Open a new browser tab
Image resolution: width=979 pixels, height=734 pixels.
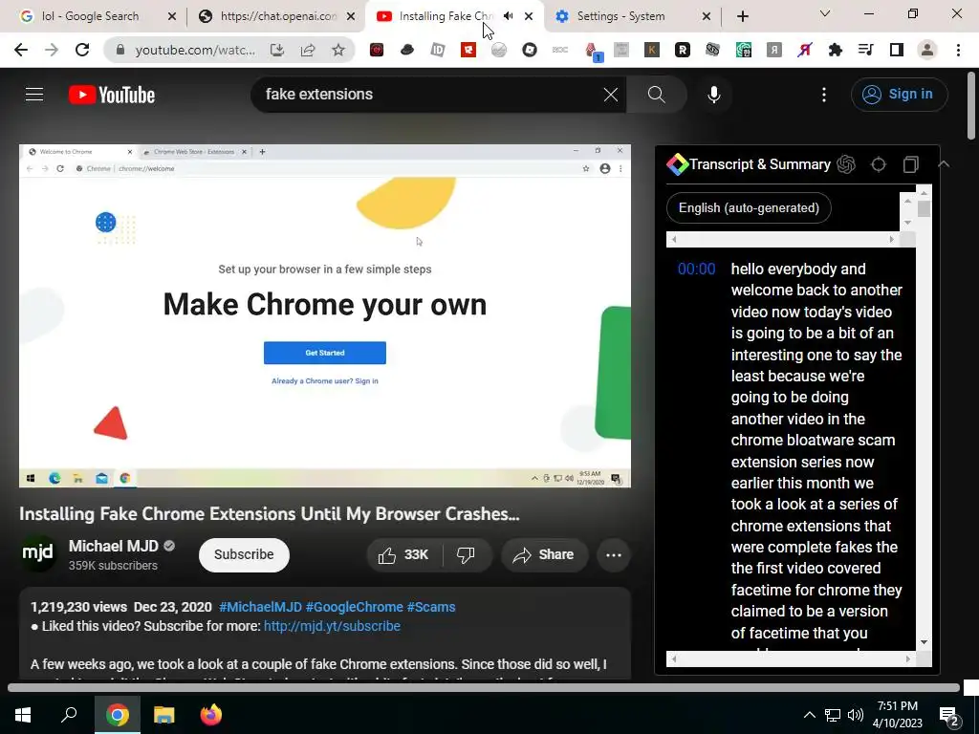(742, 16)
